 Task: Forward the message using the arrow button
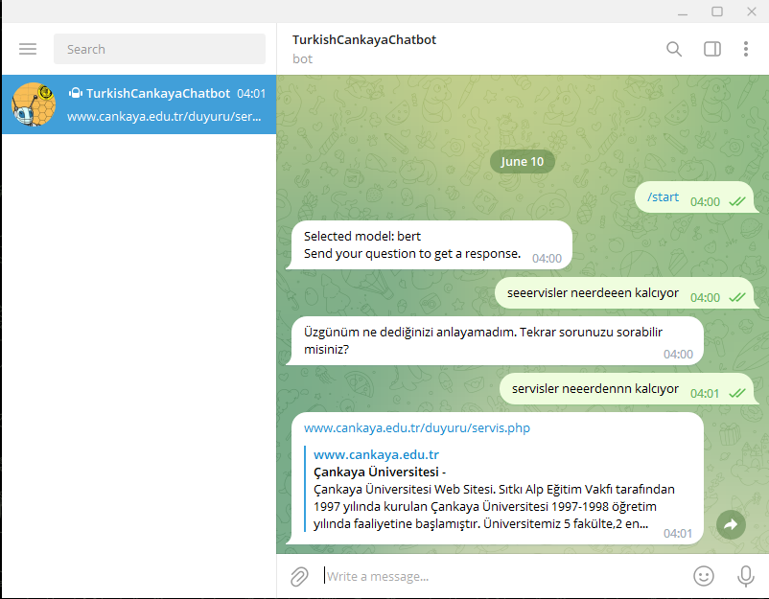[731, 524]
